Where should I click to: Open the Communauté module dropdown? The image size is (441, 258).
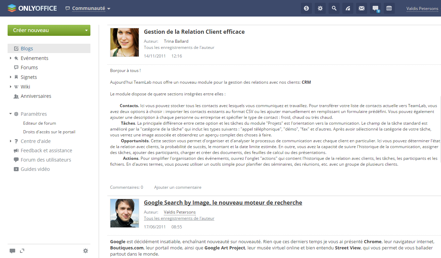tap(91, 8)
